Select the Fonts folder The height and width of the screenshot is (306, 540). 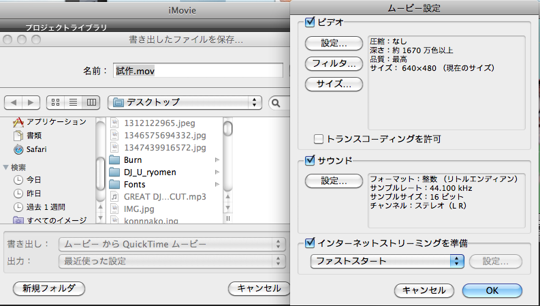[134, 184]
